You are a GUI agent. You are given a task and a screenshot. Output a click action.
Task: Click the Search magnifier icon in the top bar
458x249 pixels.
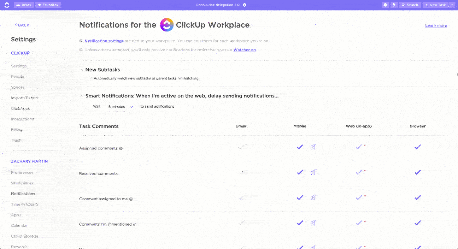click(403, 5)
